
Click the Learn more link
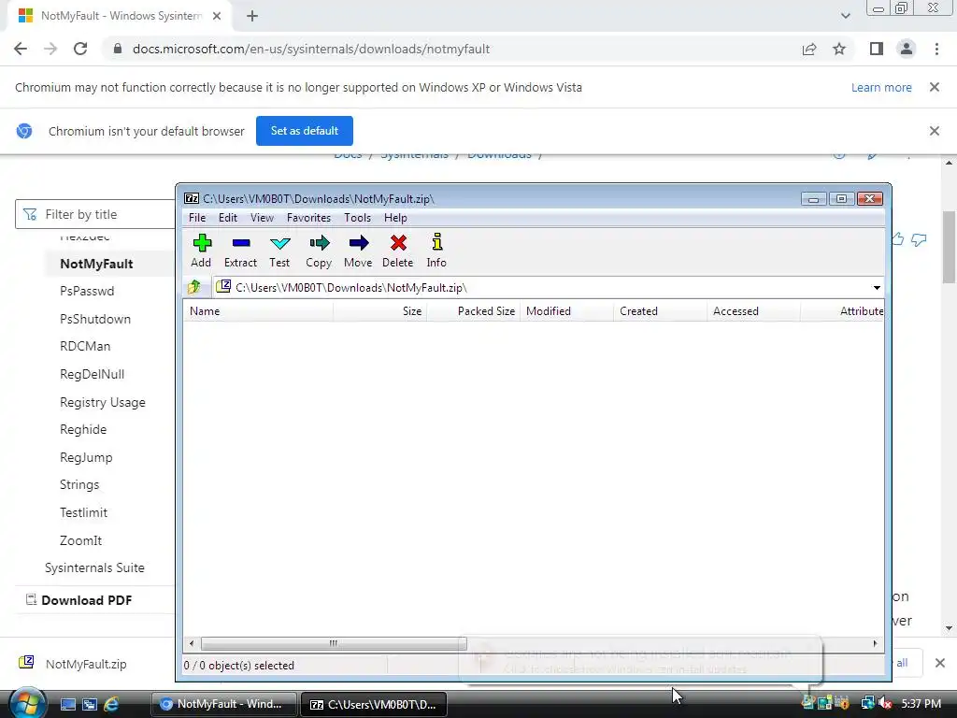[881, 87]
